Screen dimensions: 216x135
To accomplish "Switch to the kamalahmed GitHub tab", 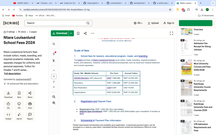I will (139, 3).
